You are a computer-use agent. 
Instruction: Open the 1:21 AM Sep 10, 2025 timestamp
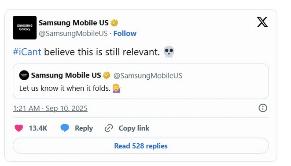coord(50,108)
